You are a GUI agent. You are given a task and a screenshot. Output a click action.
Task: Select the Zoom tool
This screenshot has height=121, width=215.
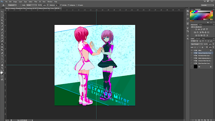(x=2, y=68)
